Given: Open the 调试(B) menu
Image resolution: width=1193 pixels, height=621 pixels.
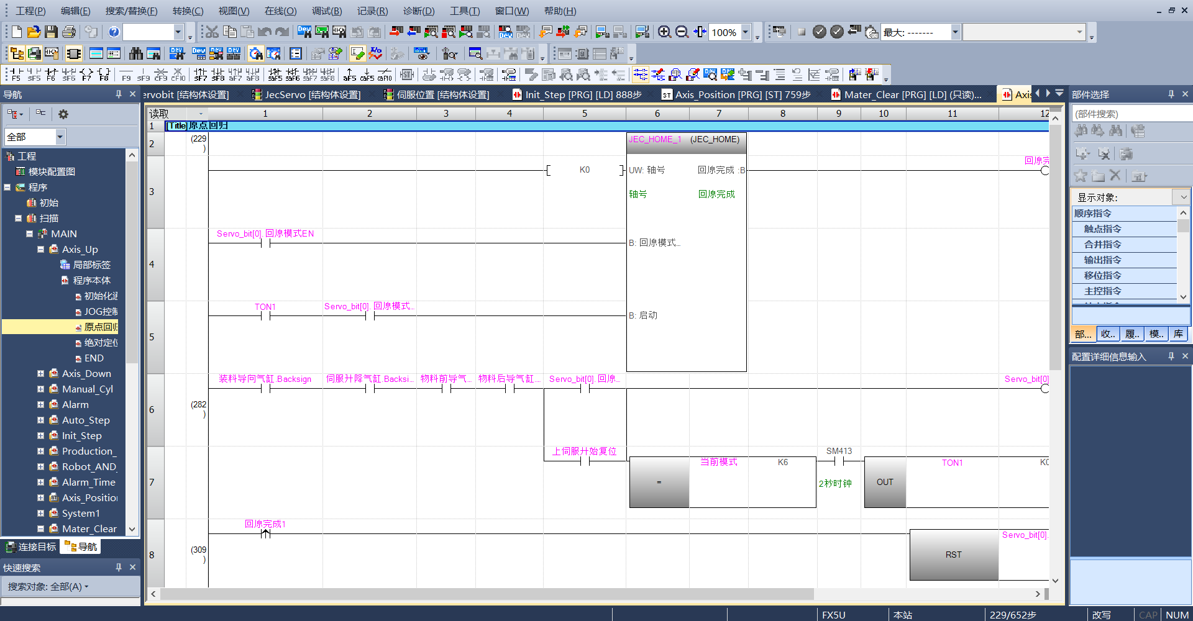Looking at the screenshot, I should coord(326,11).
